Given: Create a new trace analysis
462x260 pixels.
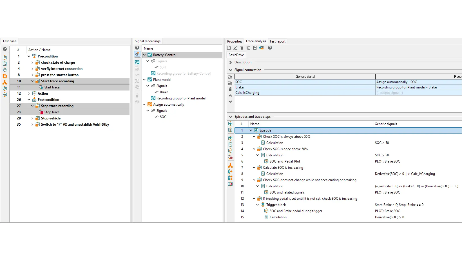Looking at the screenshot, I should [x=229, y=48].
